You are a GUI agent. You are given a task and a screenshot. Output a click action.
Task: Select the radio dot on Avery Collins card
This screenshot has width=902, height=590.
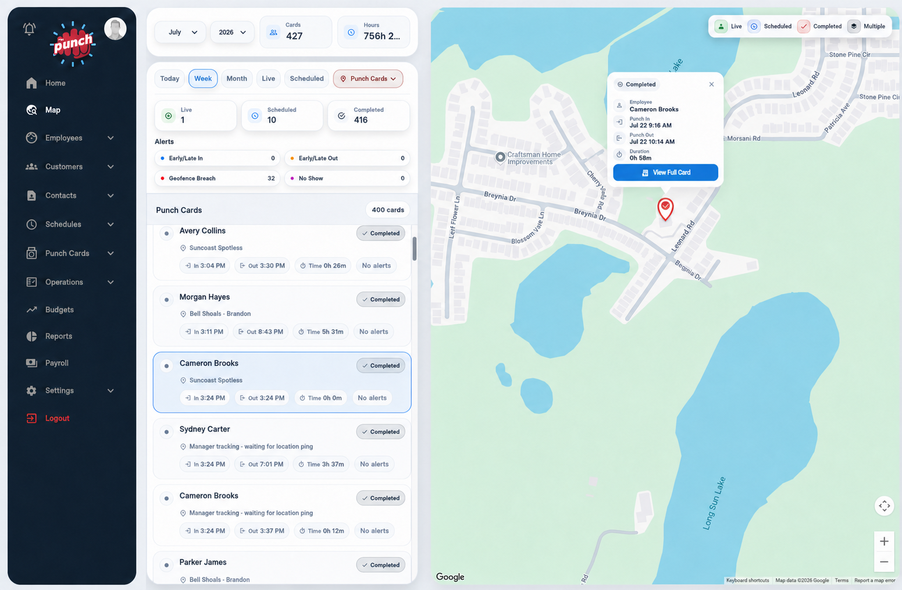[x=166, y=233]
